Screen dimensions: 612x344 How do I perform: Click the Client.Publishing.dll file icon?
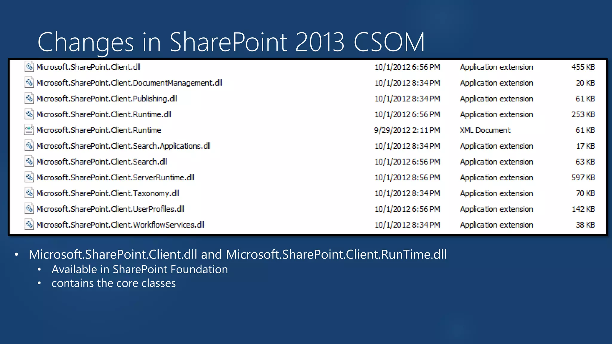coord(29,99)
